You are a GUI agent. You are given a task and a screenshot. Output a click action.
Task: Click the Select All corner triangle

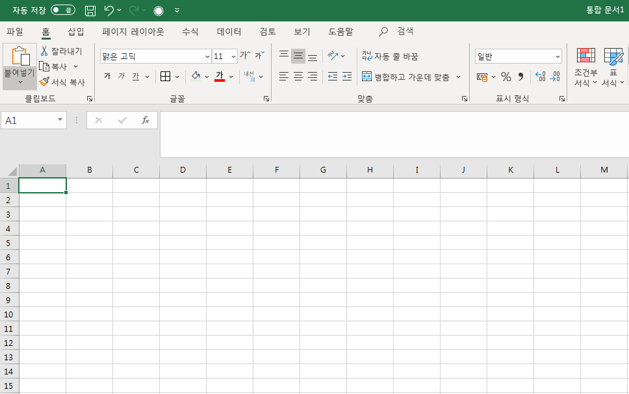12,171
